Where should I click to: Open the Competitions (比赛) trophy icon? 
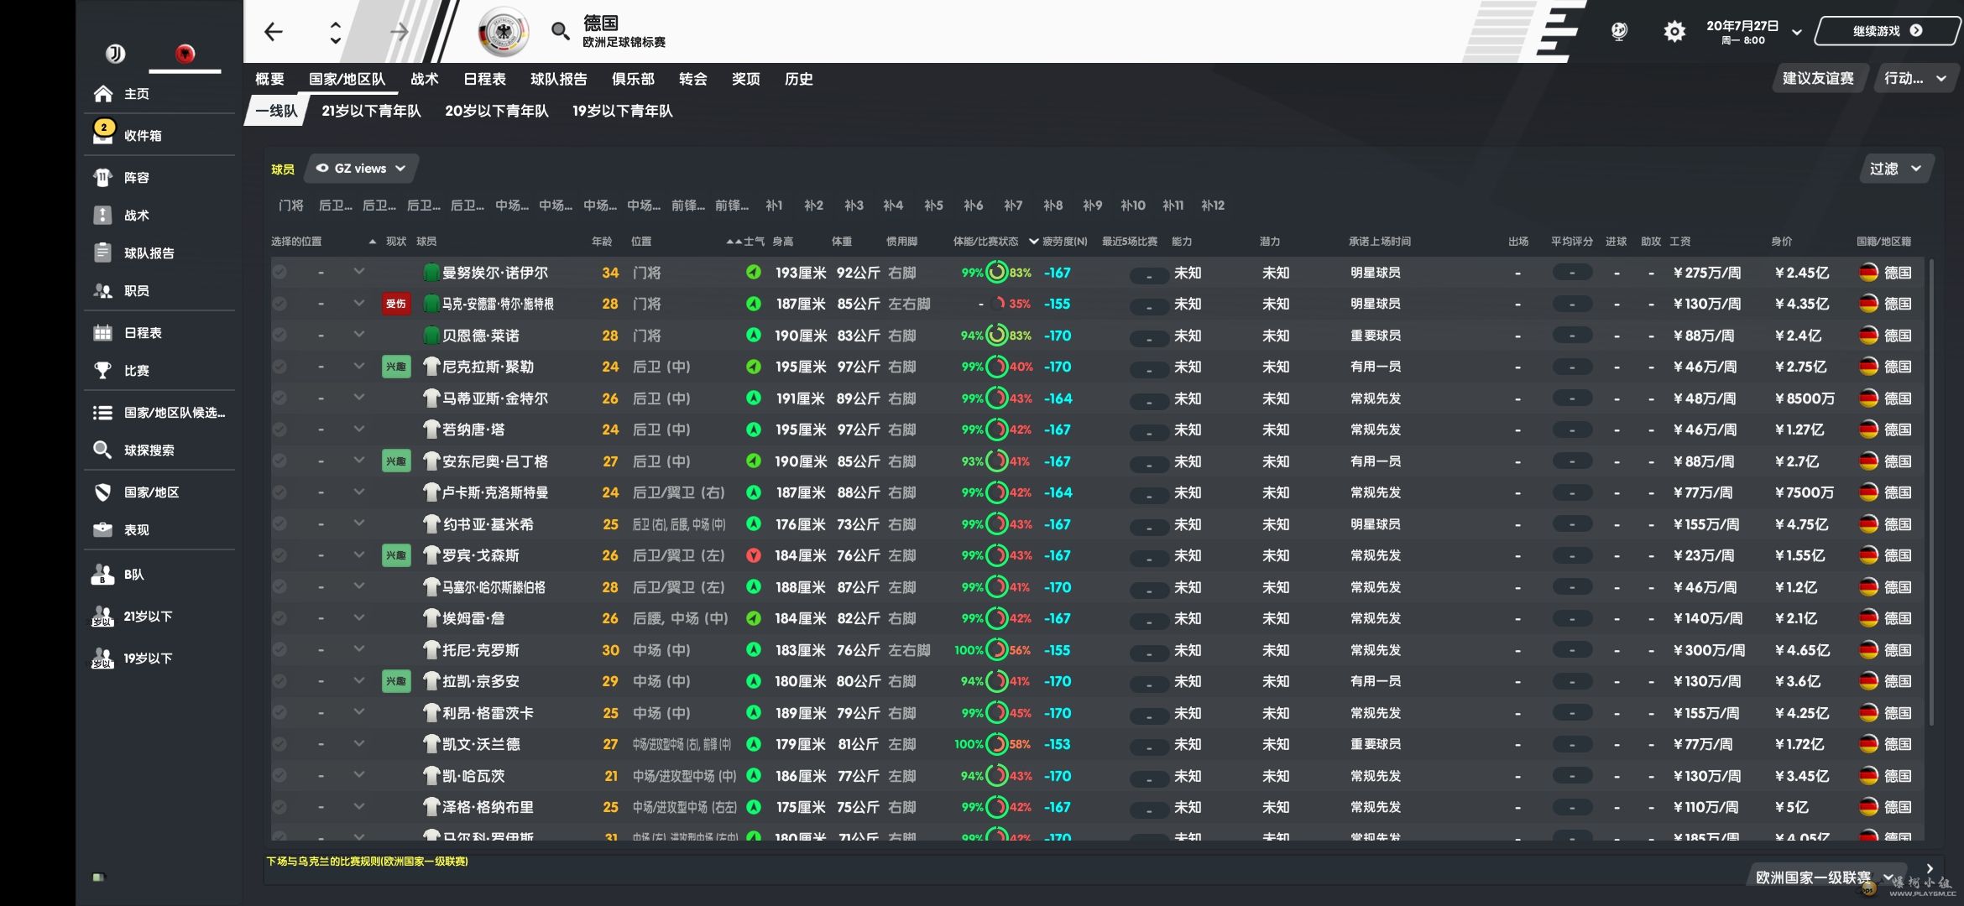click(x=102, y=371)
